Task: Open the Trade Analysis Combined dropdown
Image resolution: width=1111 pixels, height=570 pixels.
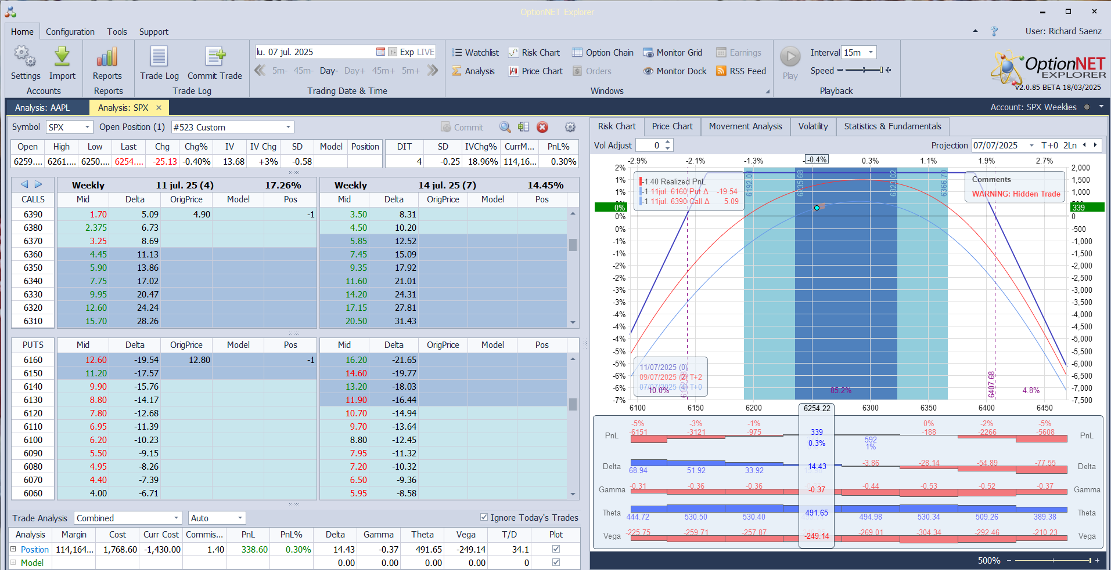Action: (176, 518)
